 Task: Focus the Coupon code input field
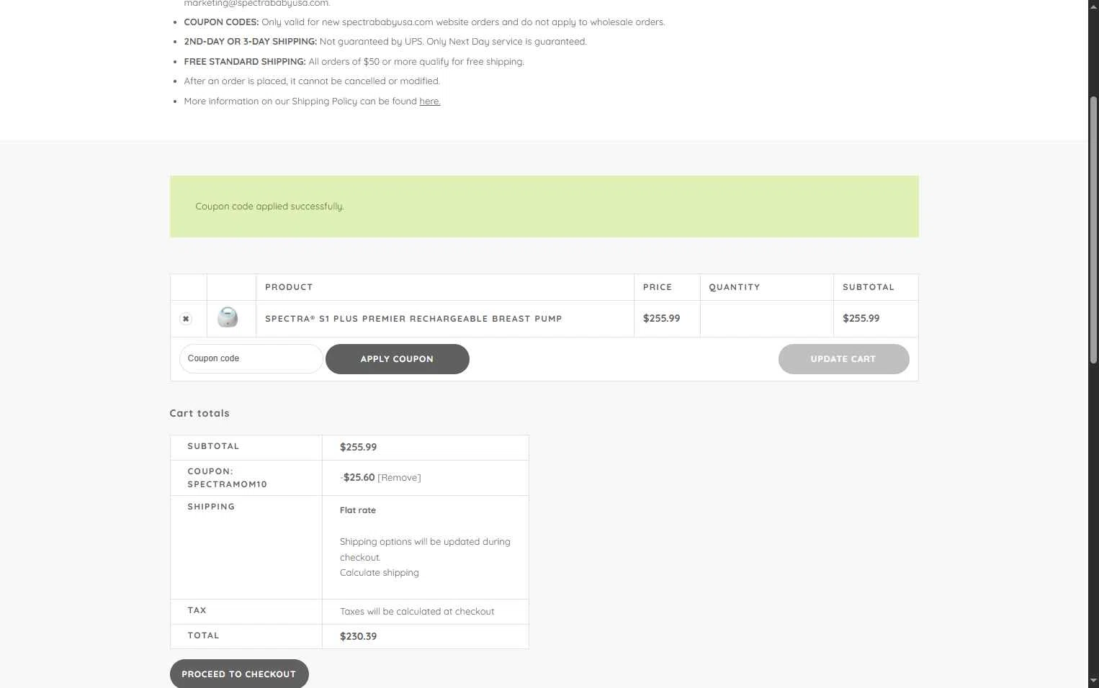click(x=251, y=358)
